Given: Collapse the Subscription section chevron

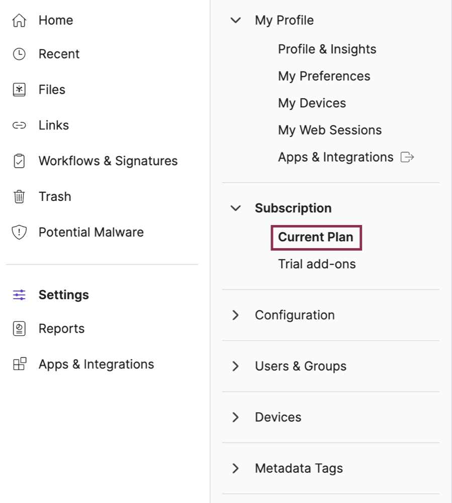Looking at the screenshot, I should (x=236, y=208).
